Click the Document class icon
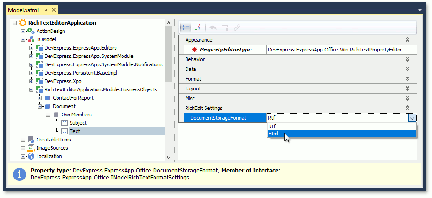The image size is (432, 198). (x=48, y=106)
